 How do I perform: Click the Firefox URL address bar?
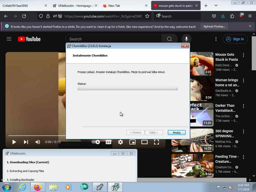coord(103,16)
